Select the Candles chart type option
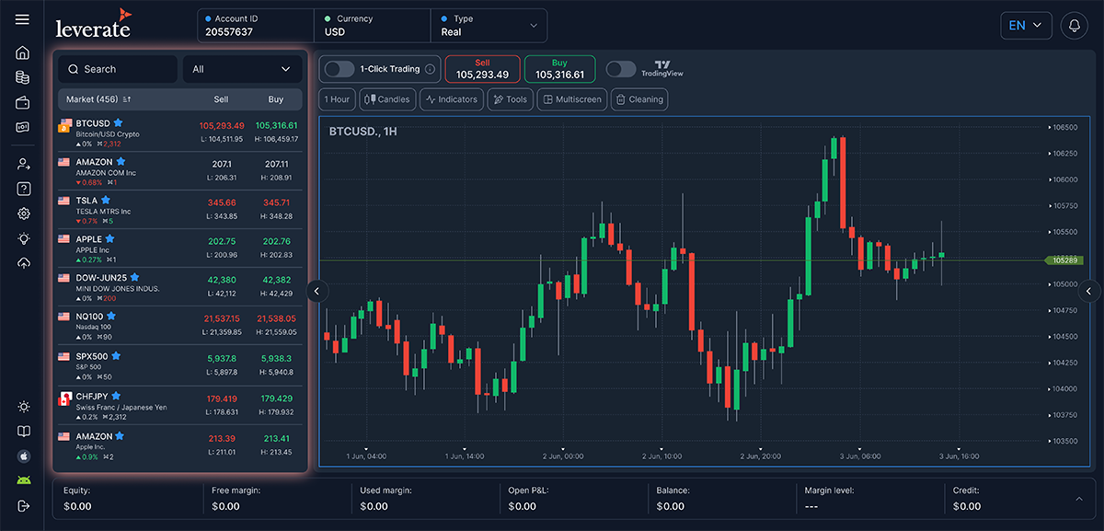The height and width of the screenshot is (531, 1104). [x=387, y=99]
